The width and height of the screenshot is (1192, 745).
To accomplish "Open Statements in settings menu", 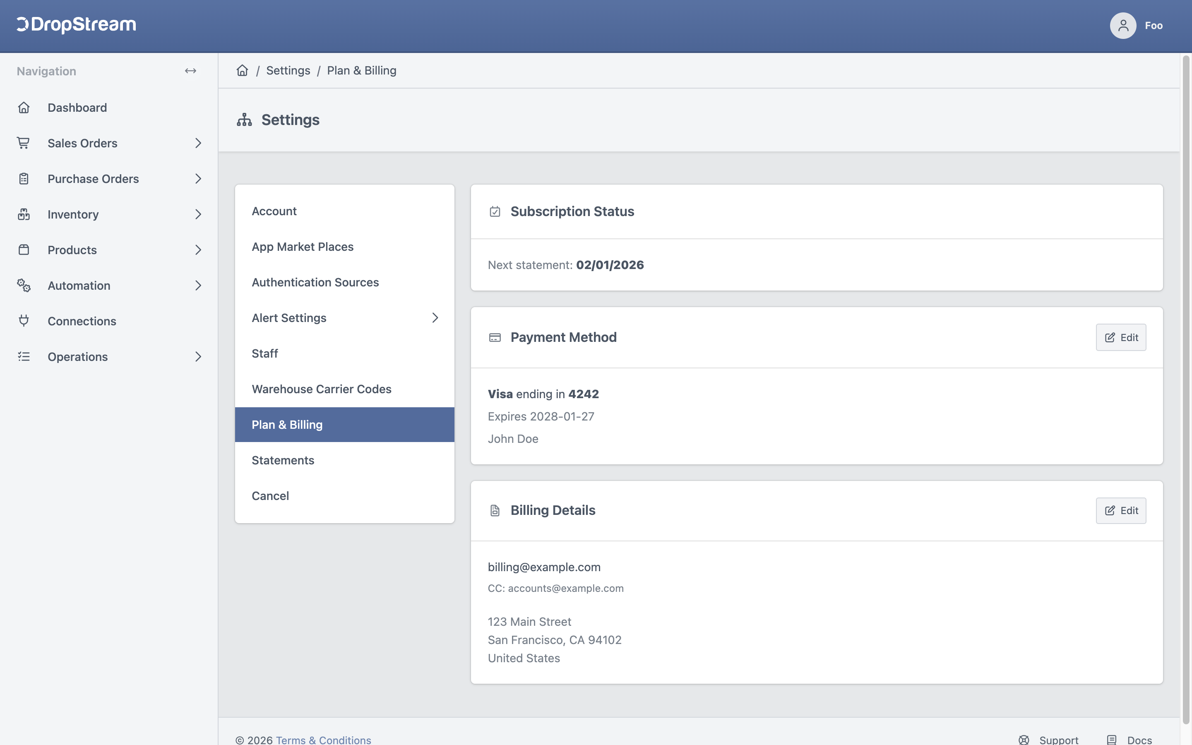I will (344, 460).
